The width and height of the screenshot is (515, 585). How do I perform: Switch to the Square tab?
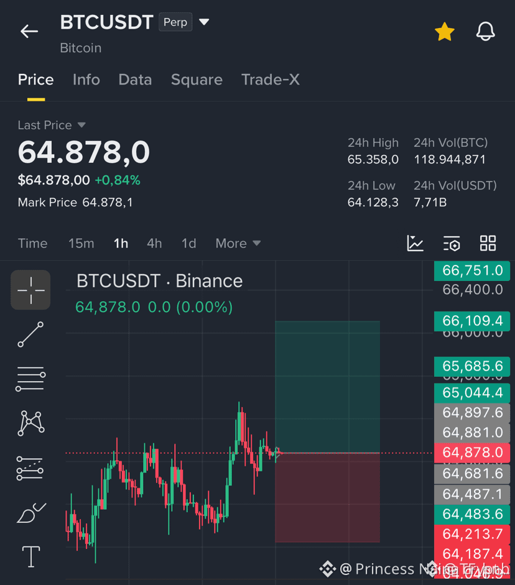click(197, 80)
